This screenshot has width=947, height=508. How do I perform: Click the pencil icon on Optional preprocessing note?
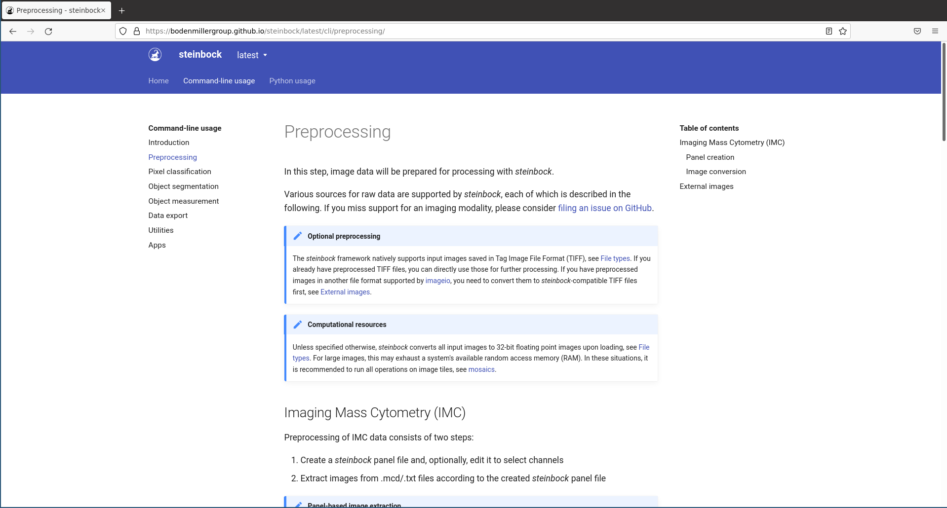click(x=298, y=236)
